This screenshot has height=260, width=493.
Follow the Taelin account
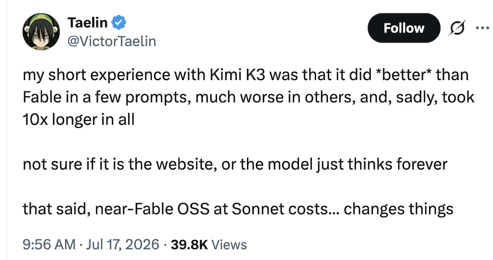(x=404, y=28)
